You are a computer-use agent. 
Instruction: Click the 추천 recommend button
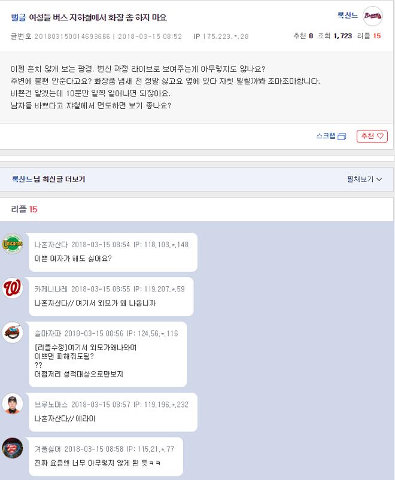[372, 136]
